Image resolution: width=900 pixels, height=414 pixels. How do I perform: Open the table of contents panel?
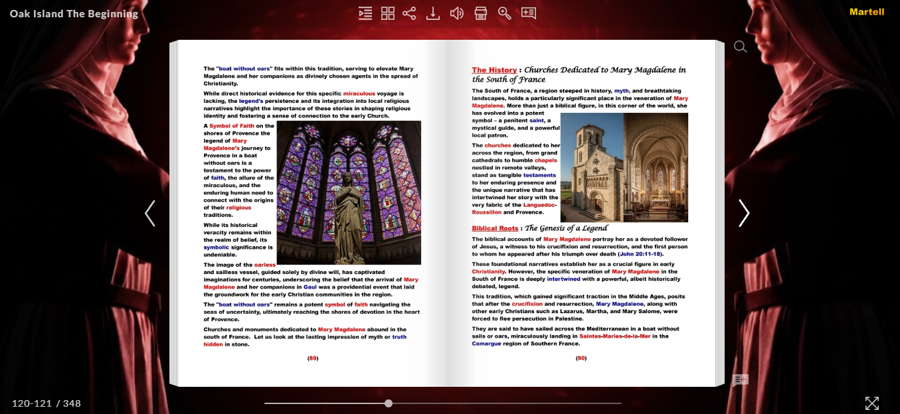tap(365, 13)
